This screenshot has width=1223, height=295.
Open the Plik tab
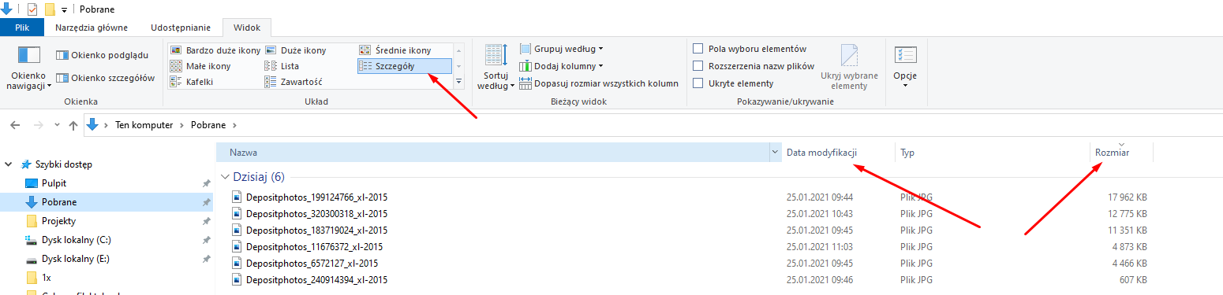coord(22,28)
